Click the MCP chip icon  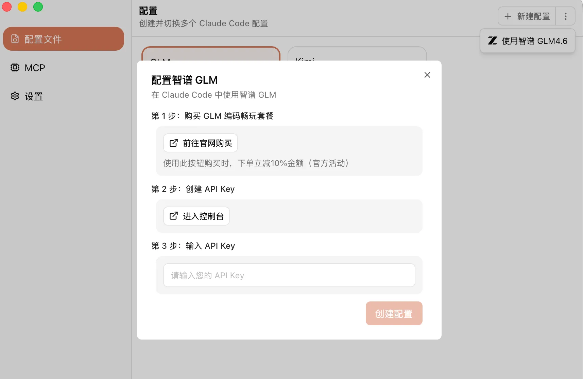(x=15, y=68)
